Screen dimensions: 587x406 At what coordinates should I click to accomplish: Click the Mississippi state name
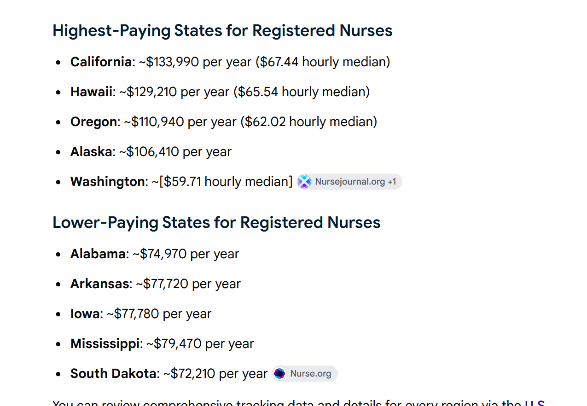click(105, 344)
